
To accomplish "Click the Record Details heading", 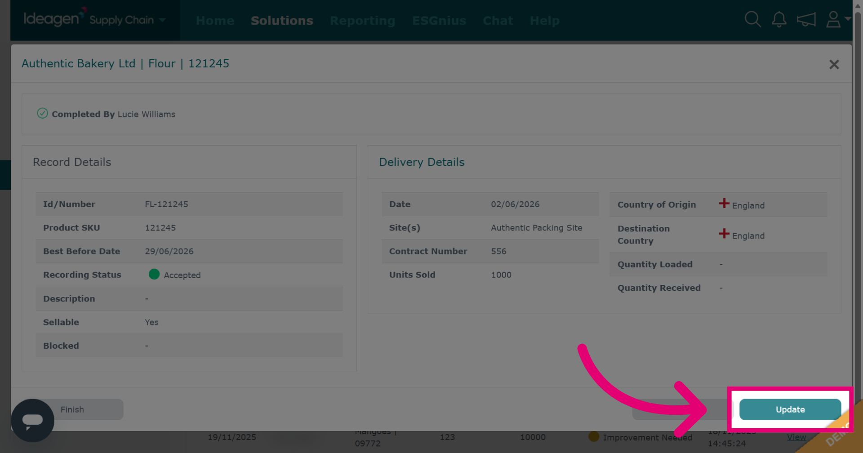I will [x=72, y=162].
